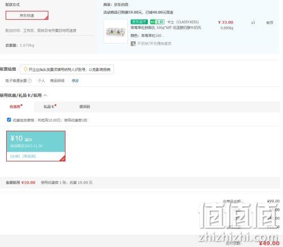Click the yogurt product thumbnail image
The image size is (283, 247).
point(115,31)
